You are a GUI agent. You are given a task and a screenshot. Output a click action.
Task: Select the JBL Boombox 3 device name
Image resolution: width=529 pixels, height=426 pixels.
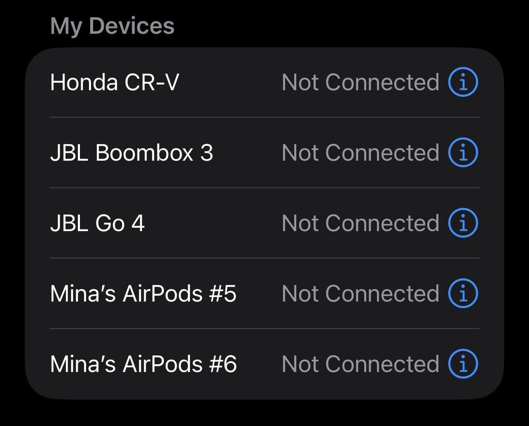click(131, 152)
